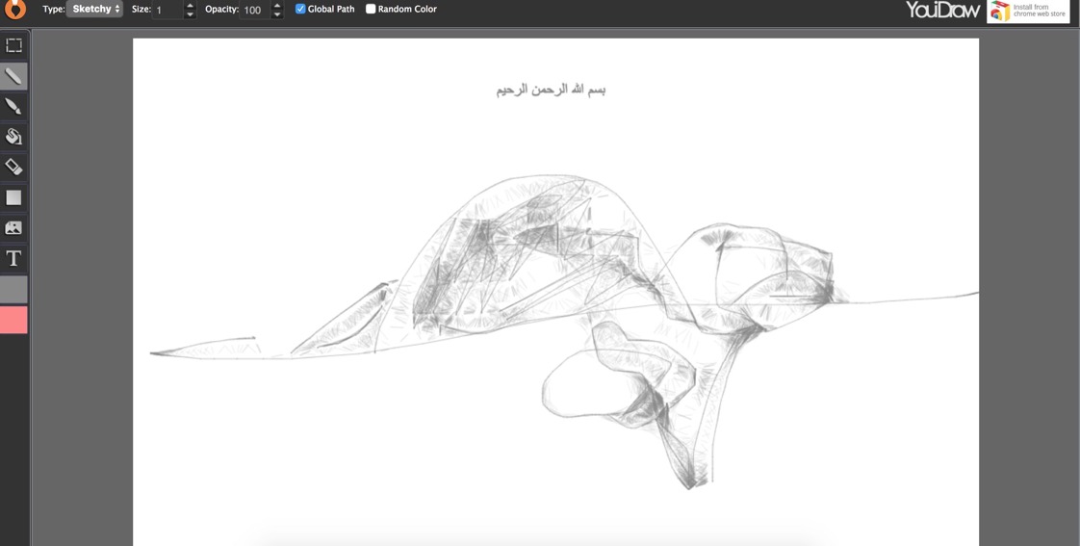The height and width of the screenshot is (546, 1080).
Task: Click the Opacity input field
Action: [x=254, y=10]
